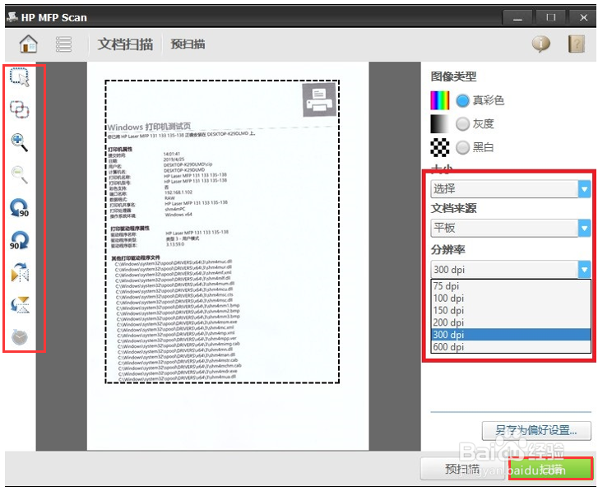Click the true color rainbow swatch

tap(440, 100)
